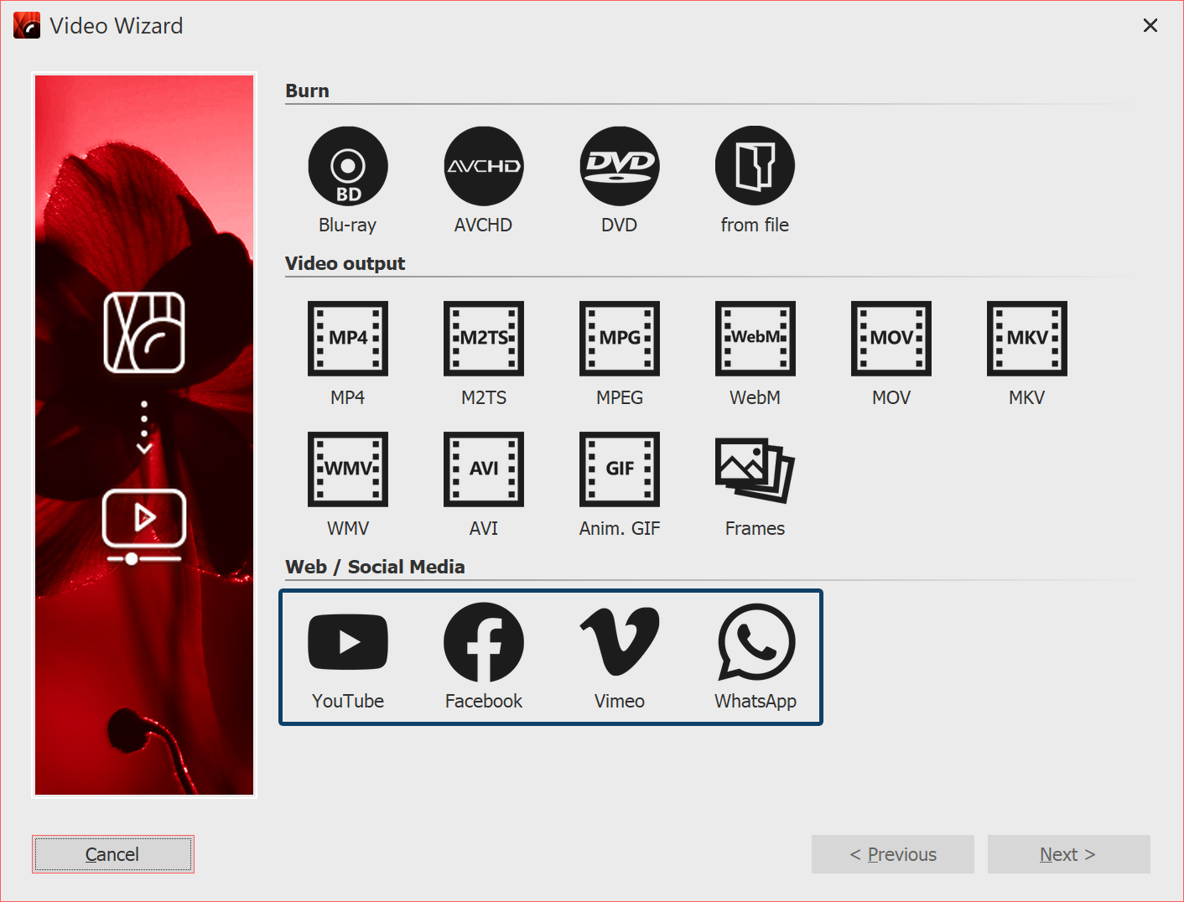Click the DVD burn icon
1184x902 pixels.
click(620, 167)
